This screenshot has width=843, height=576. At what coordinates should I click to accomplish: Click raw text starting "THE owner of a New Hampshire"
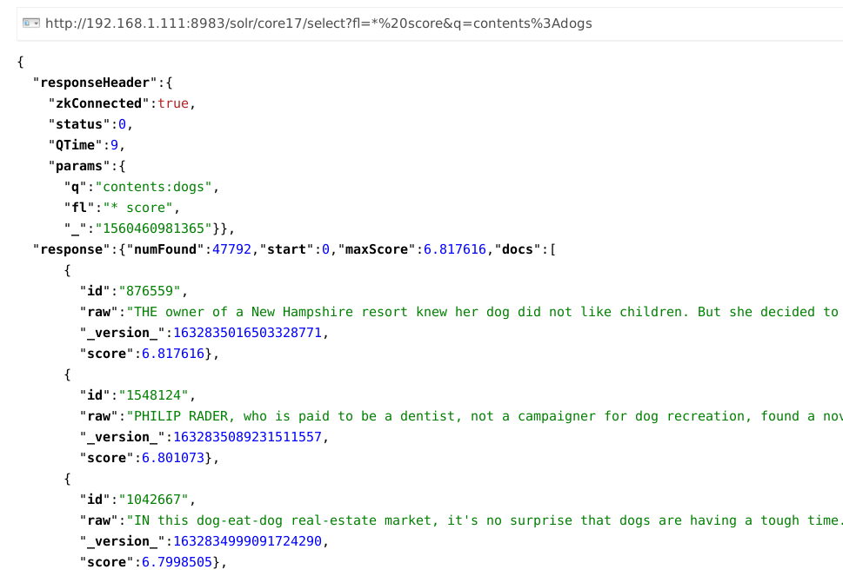(485, 313)
